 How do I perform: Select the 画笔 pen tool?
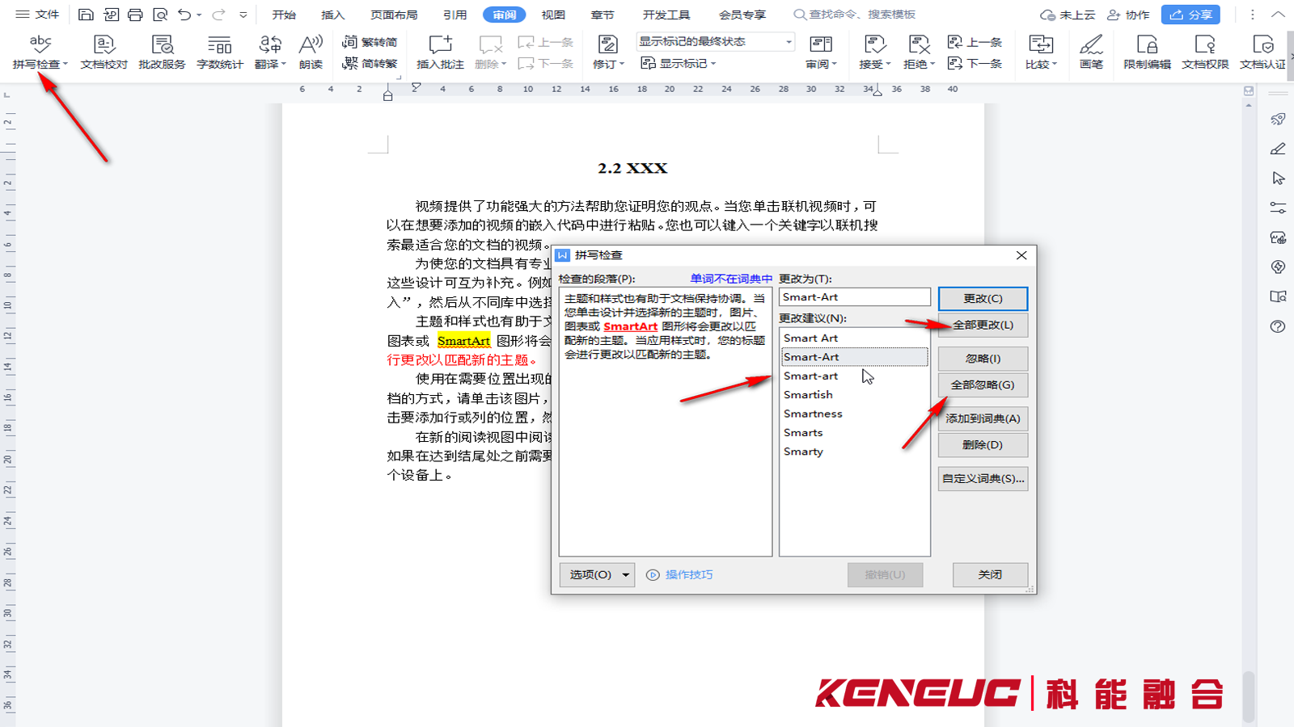point(1091,52)
